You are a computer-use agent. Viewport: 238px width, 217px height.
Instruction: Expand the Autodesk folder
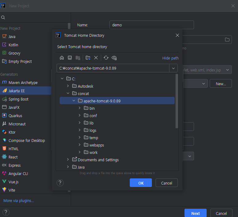(x=68, y=86)
